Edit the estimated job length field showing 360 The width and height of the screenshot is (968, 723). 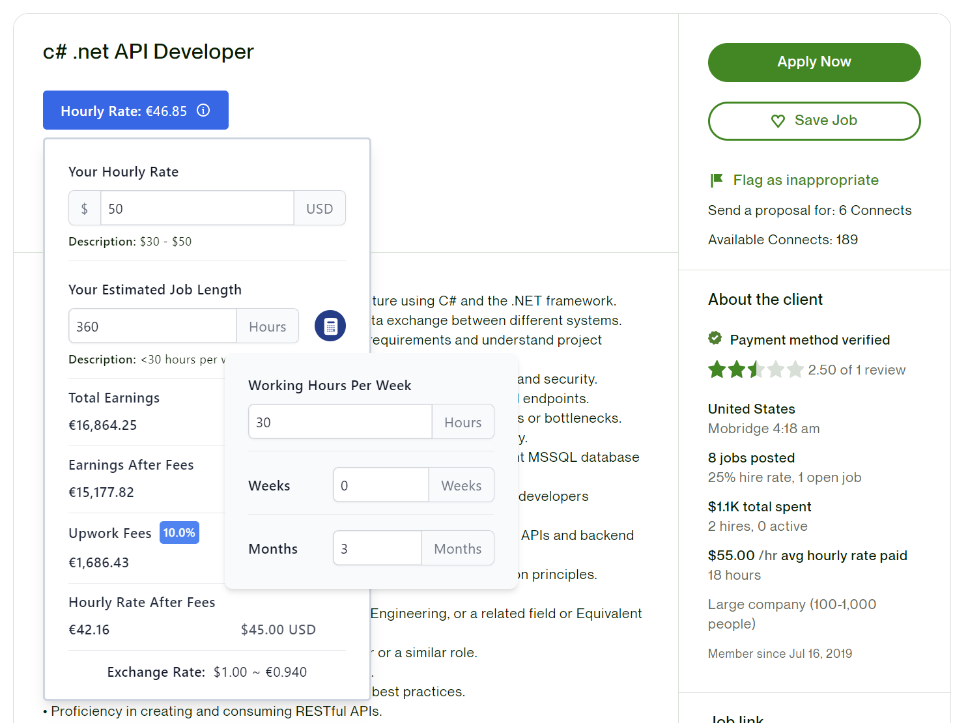(152, 326)
